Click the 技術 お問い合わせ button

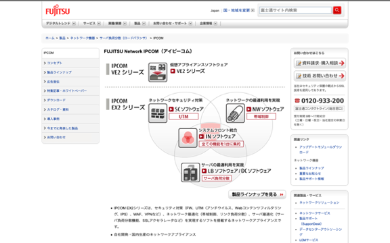[x=320, y=76]
